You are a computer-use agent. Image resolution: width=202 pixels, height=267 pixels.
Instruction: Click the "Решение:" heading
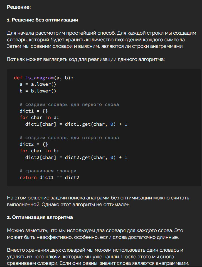19,7
